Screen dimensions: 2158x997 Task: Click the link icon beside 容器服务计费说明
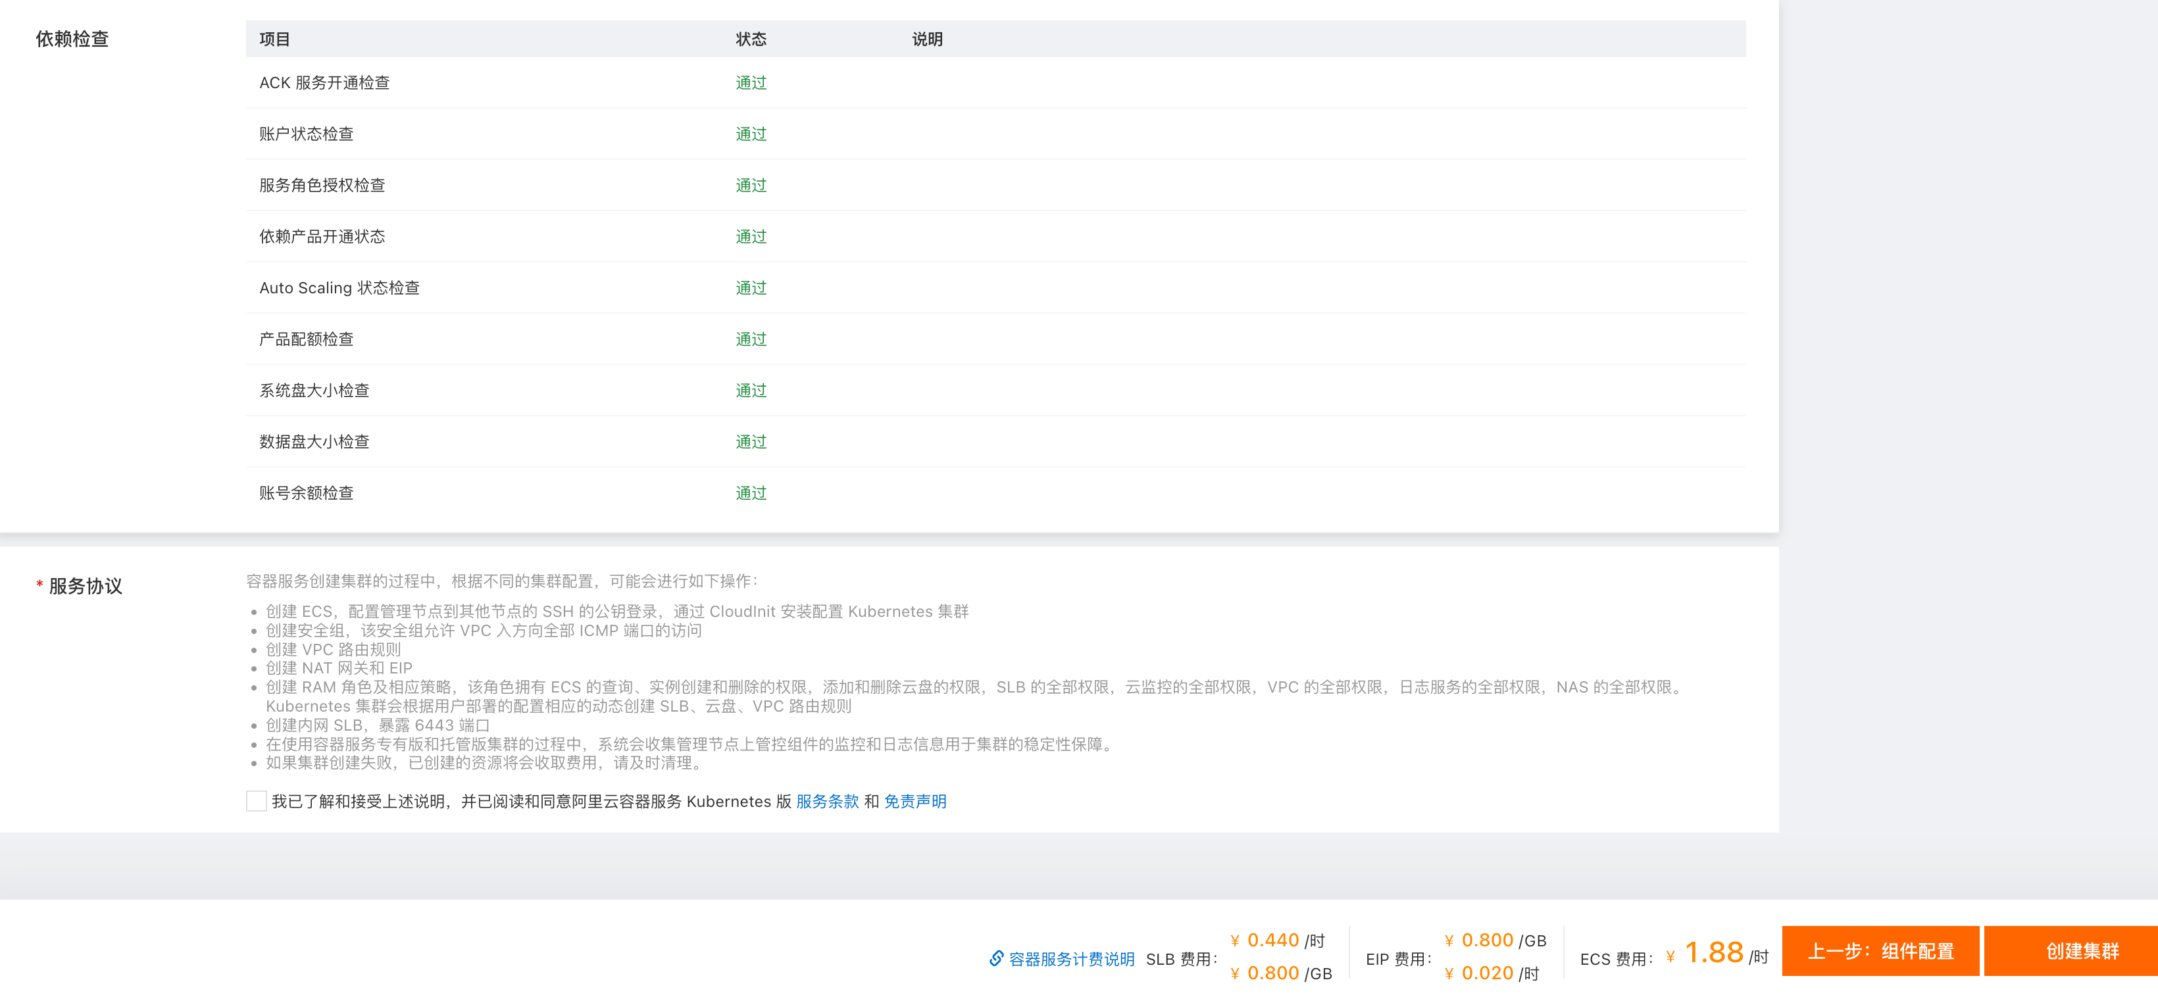tap(996, 958)
